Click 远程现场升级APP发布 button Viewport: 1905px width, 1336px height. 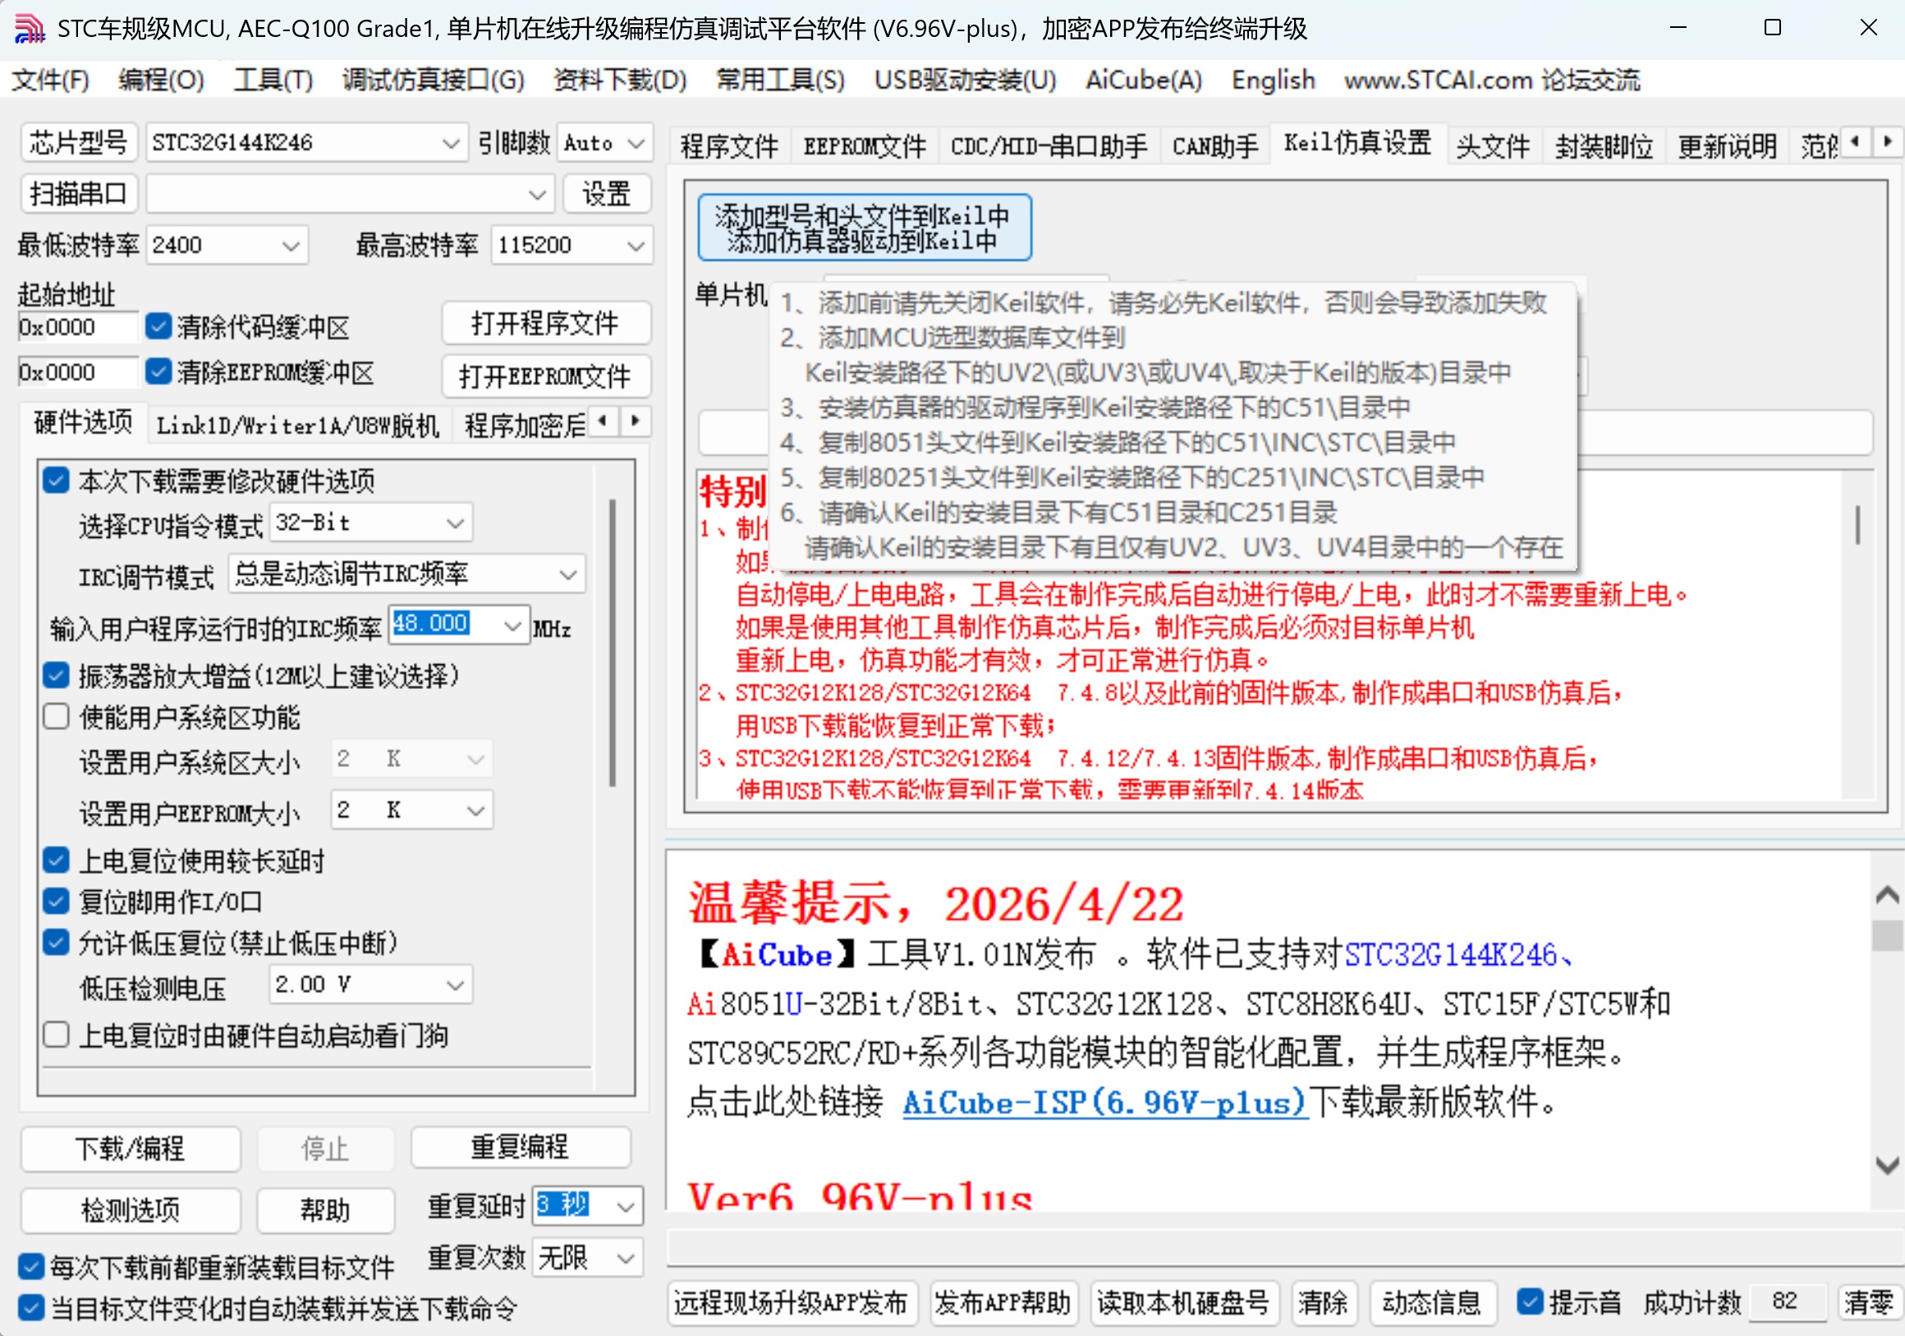click(x=792, y=1302)
